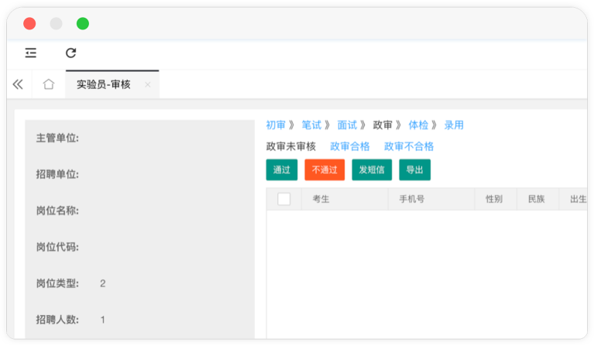This screenshot has width=594, height=346.
Task: Click the orange 不通过 button
Action: (324, 170)
